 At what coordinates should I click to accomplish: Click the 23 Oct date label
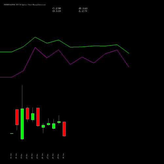coord(37,156)
